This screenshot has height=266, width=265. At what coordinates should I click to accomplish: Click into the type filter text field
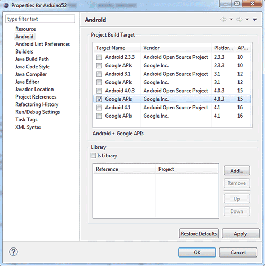[x=40, y=19]
